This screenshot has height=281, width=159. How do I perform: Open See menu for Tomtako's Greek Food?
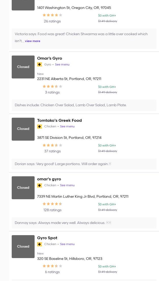pyautogui.click(x=67, y=126)
